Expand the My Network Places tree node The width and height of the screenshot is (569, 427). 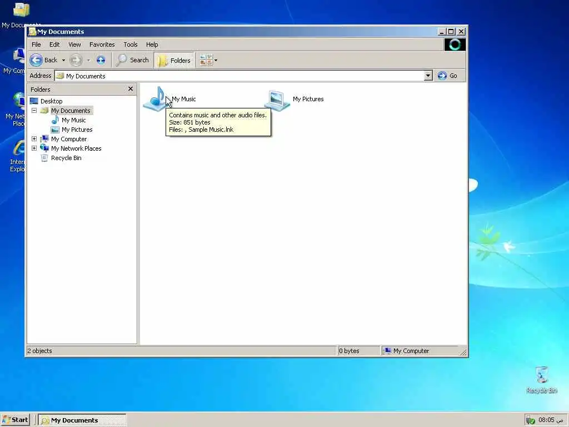[34, 148]
